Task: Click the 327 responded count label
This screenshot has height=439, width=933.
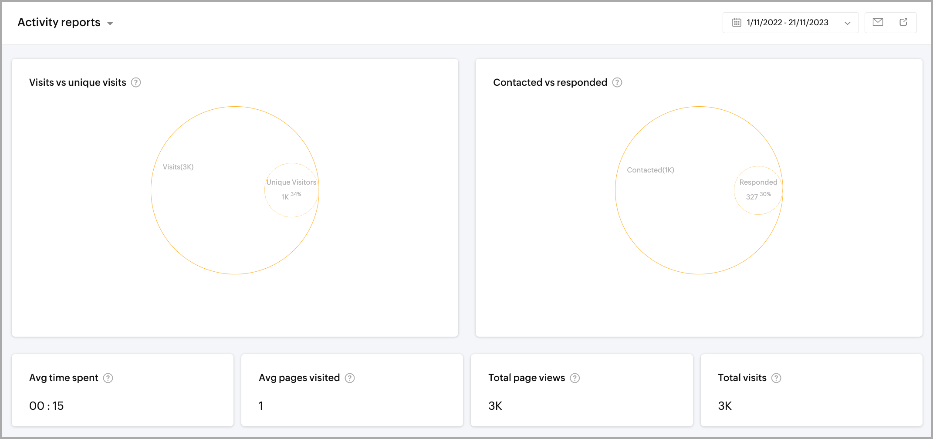Action: coord(752,197)
